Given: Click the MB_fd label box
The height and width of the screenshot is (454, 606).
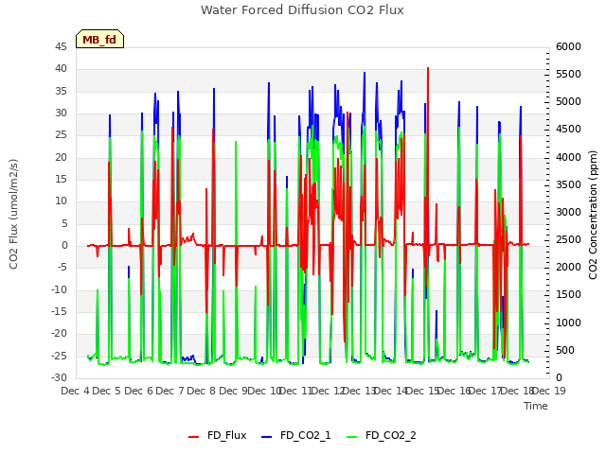Looking at the screenshot, I should coord(99,39).
